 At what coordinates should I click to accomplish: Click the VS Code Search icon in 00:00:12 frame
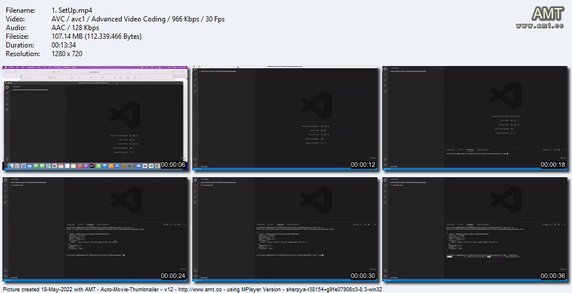point(196,74)
